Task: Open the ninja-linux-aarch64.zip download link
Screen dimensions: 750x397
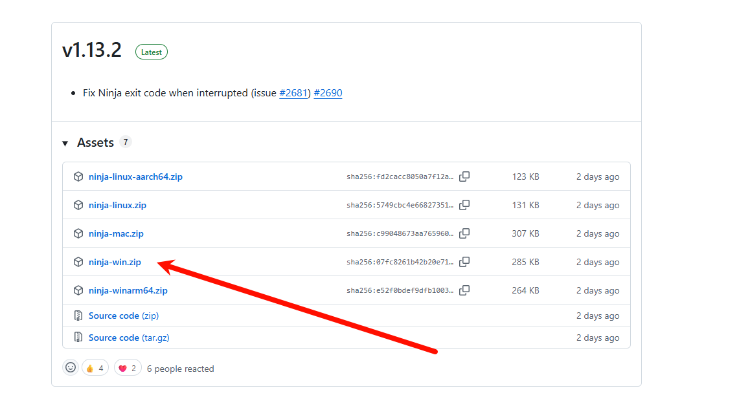Action: (x=135, y=177)
